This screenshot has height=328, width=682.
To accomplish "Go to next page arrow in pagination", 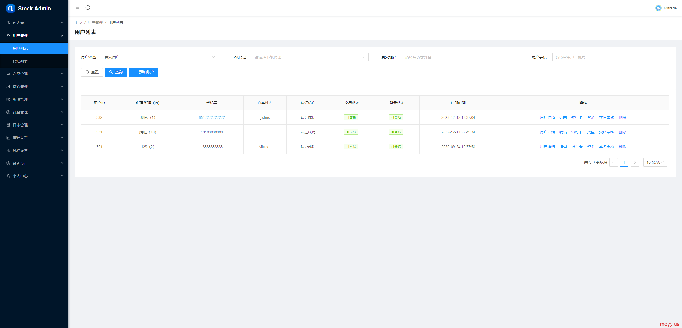I will click(635, 162).
